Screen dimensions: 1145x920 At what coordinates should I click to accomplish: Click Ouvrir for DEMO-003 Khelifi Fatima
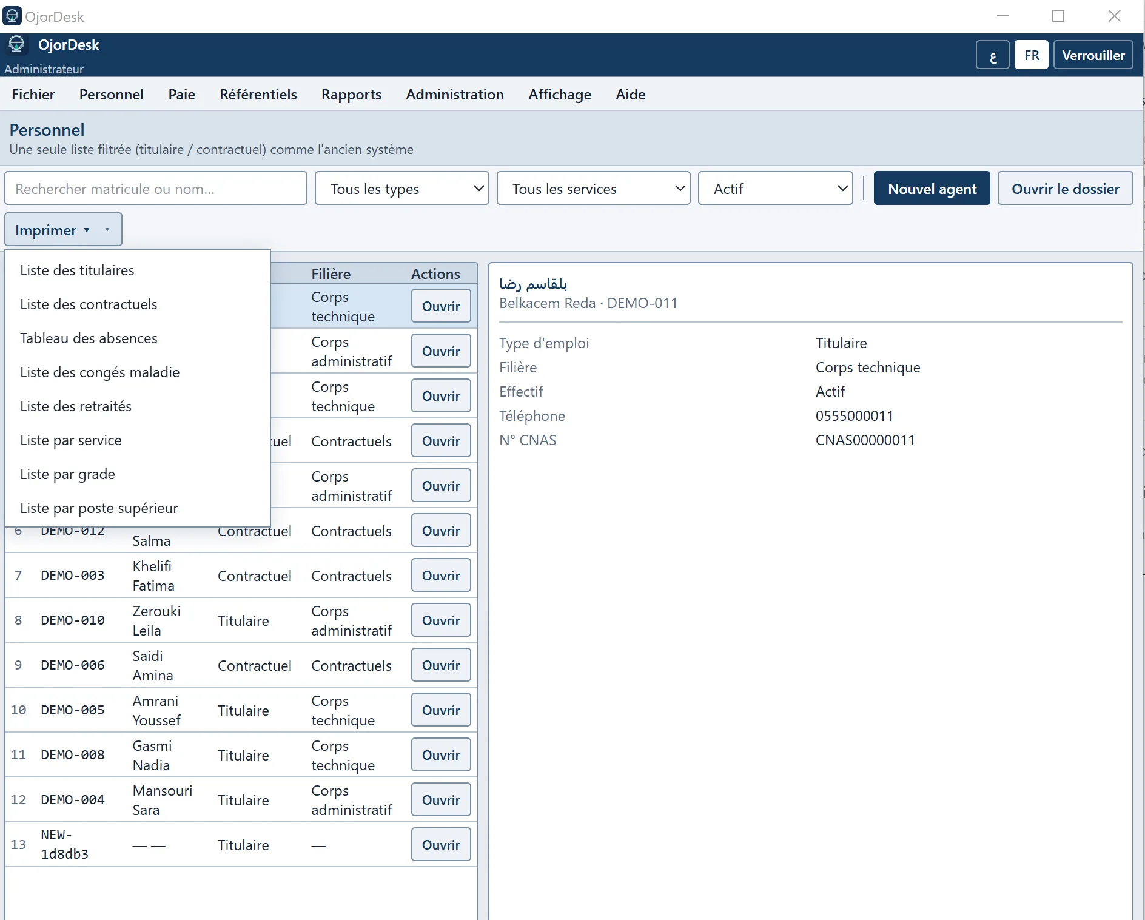441,576
